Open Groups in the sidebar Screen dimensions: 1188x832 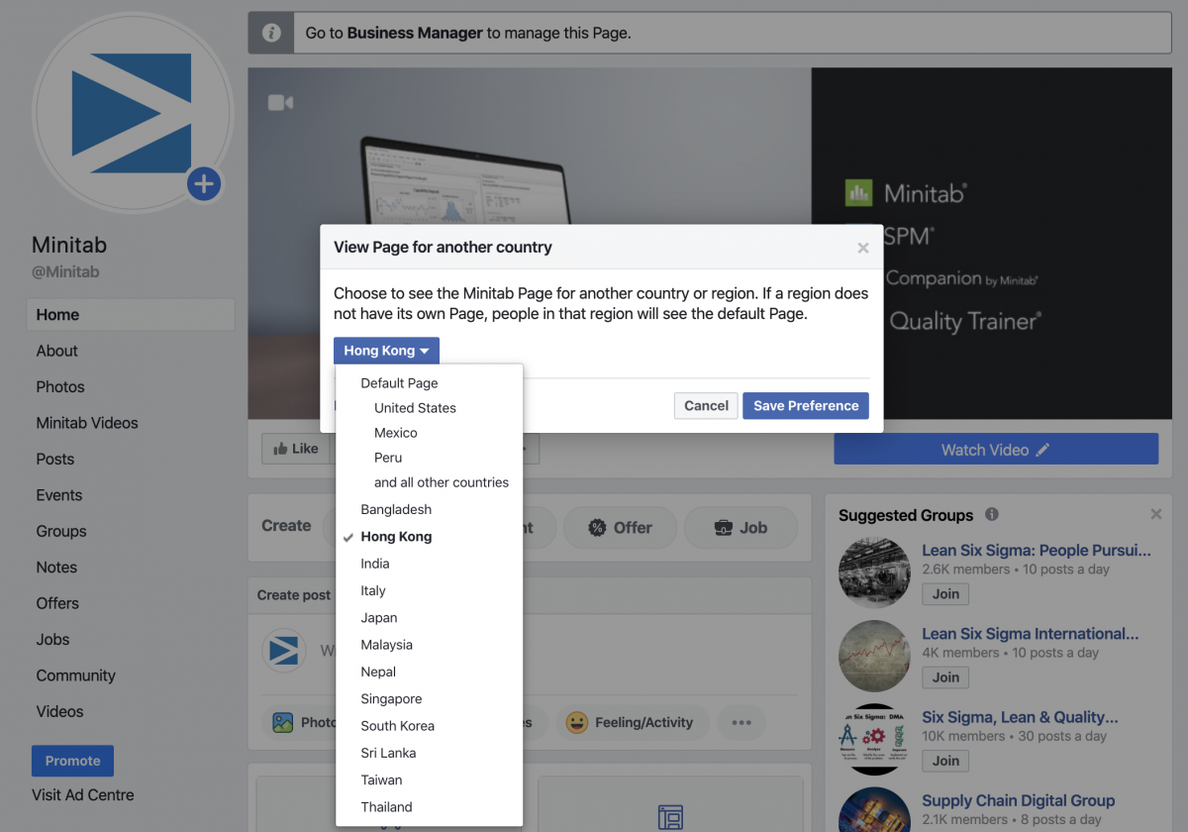coord(61,531)
